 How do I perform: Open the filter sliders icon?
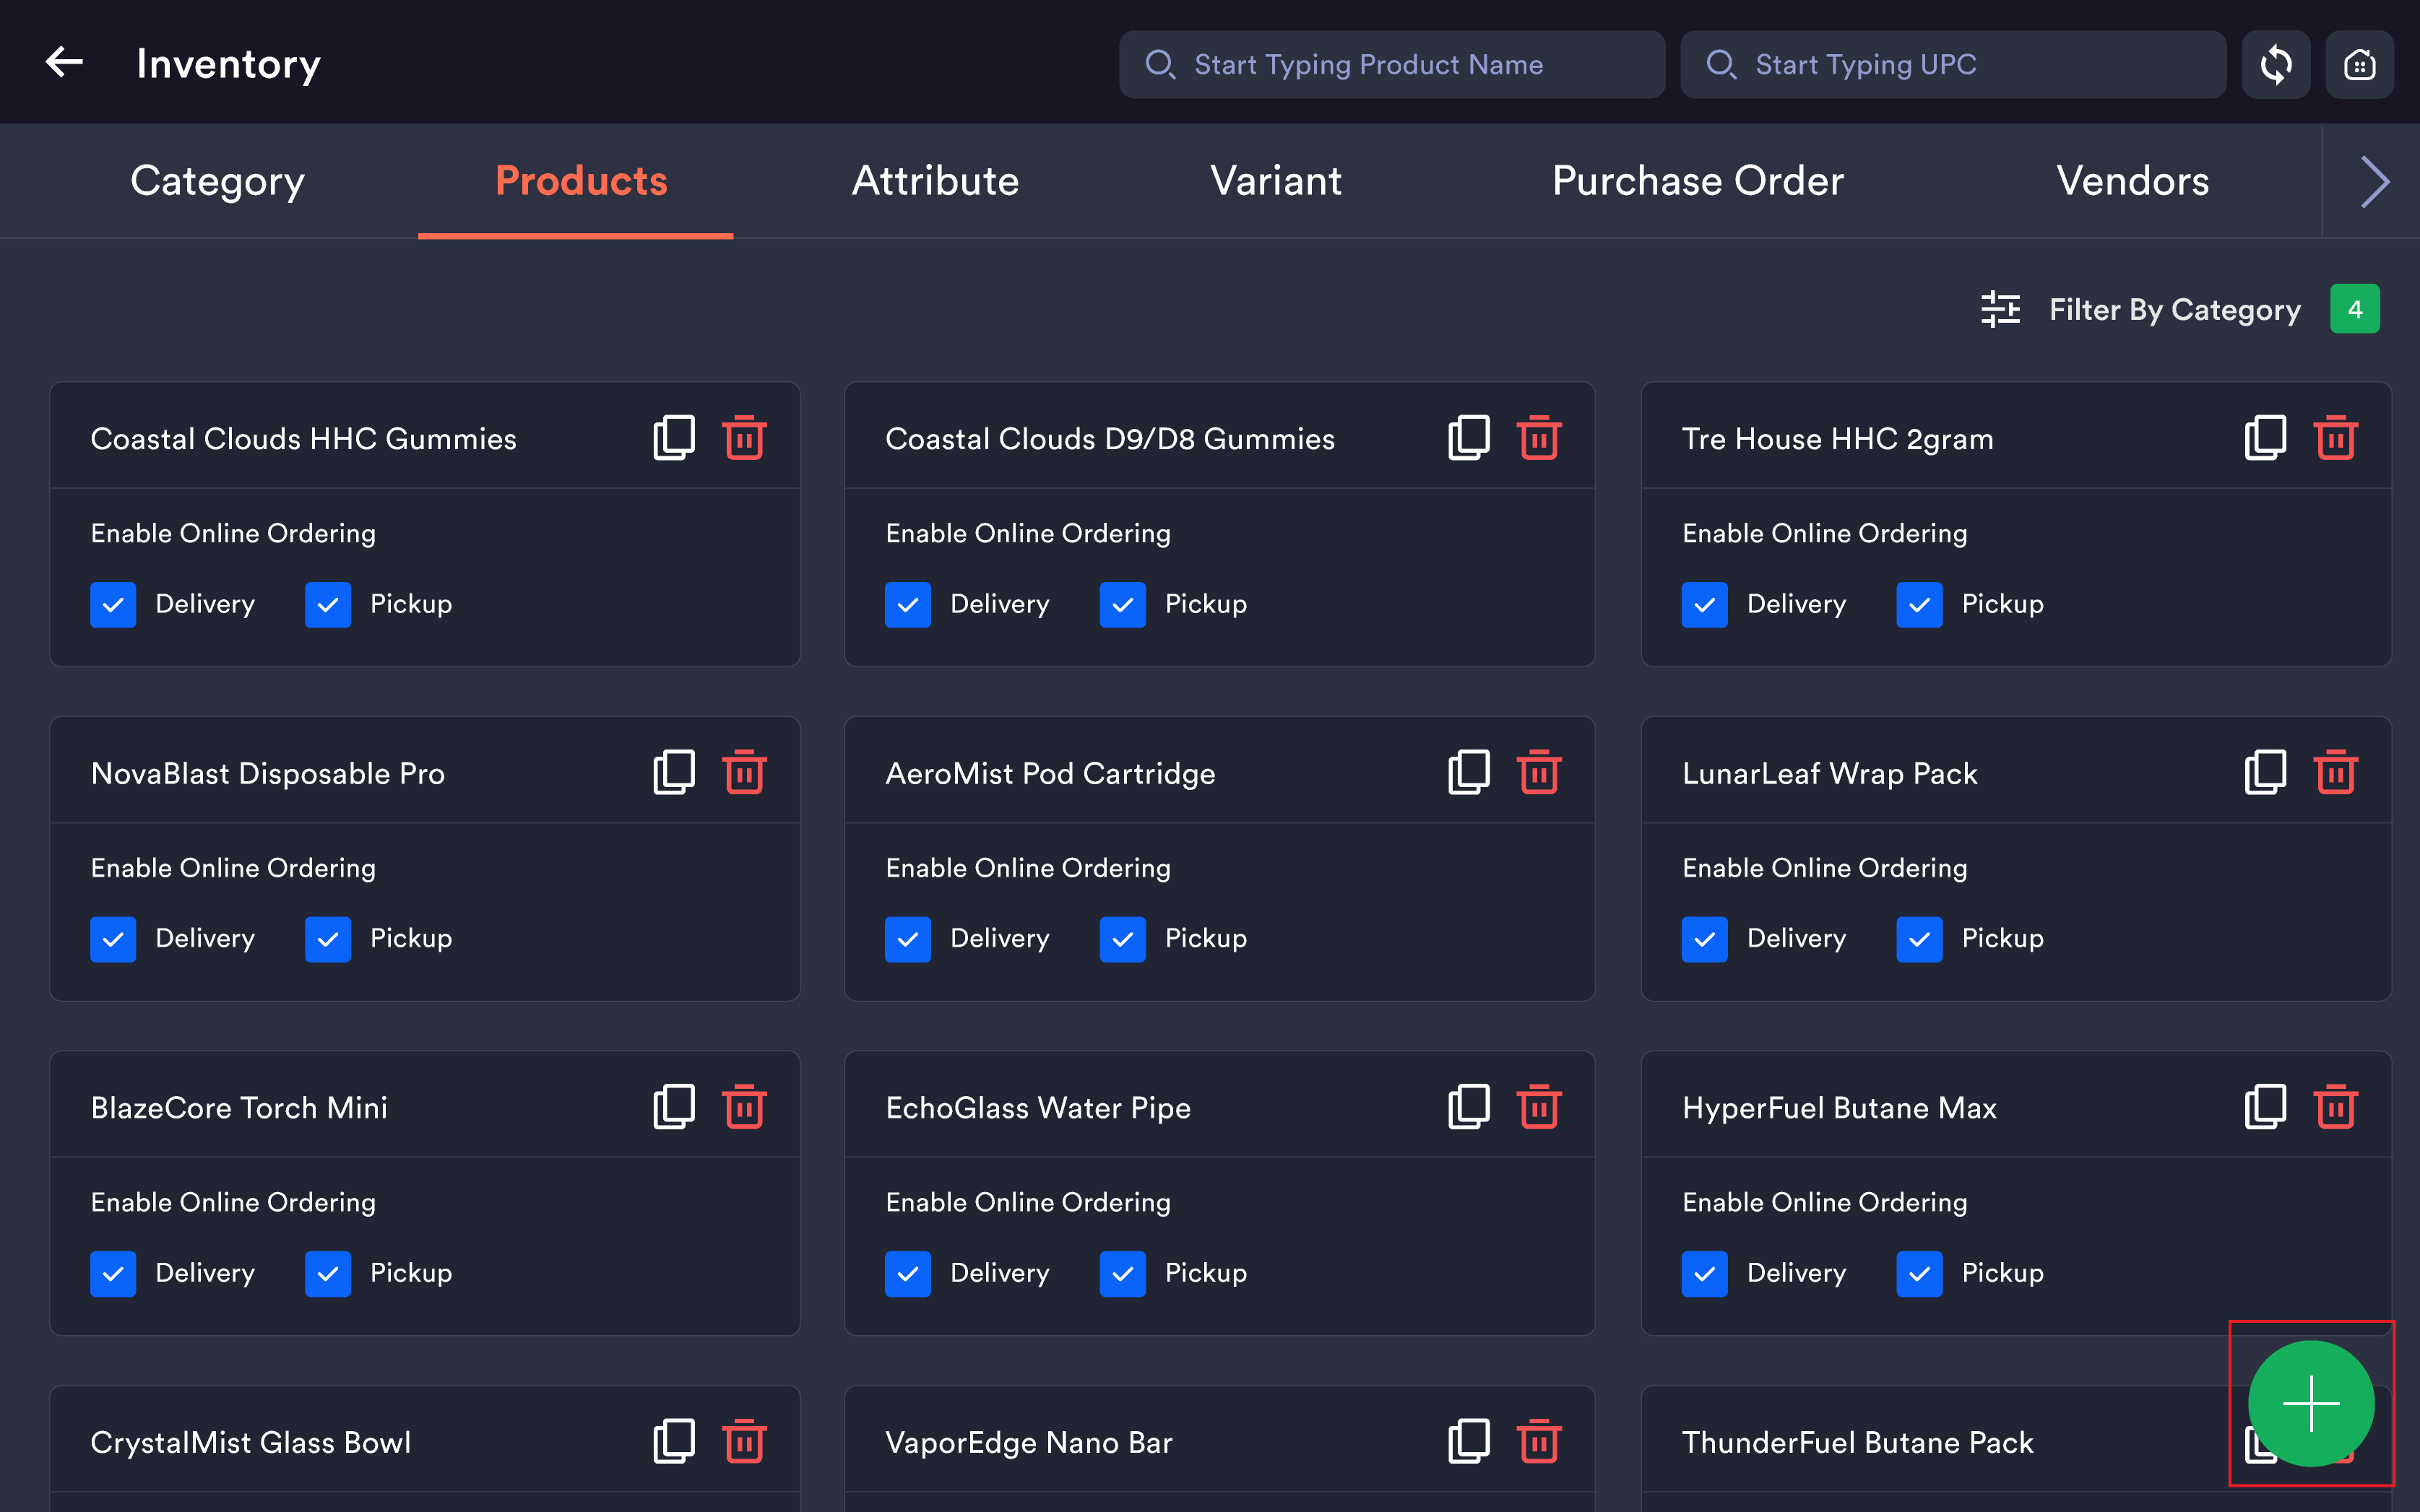point(2000,309)
